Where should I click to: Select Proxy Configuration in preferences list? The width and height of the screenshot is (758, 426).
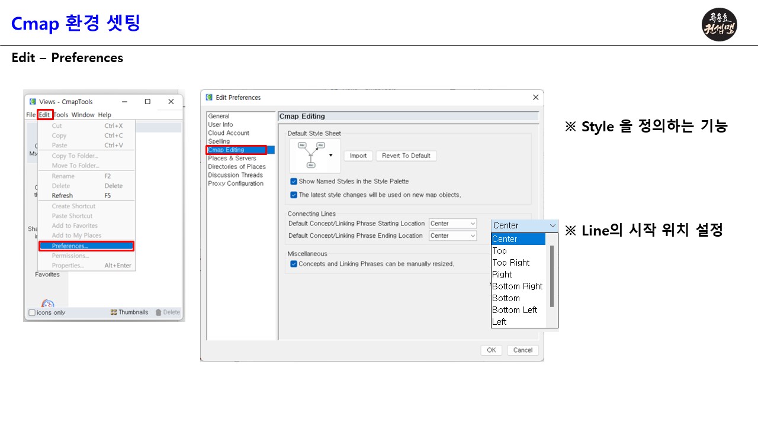(x=236, y=183)
